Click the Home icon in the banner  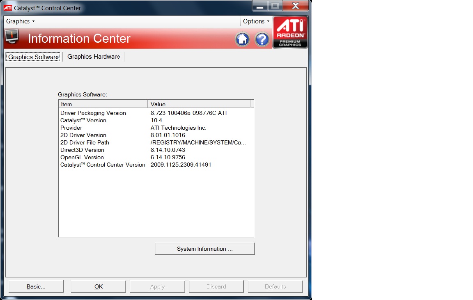click(x=243, y=39)
